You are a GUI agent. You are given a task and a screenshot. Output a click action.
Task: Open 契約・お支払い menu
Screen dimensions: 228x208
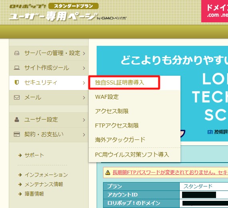49,135
